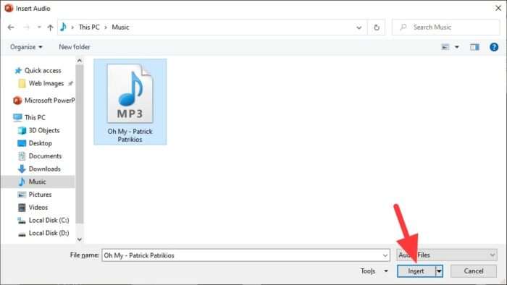This screenshot has width=507, height=285.
Task: Click the Videos filmstrip icon
Action: click(22, 207)
